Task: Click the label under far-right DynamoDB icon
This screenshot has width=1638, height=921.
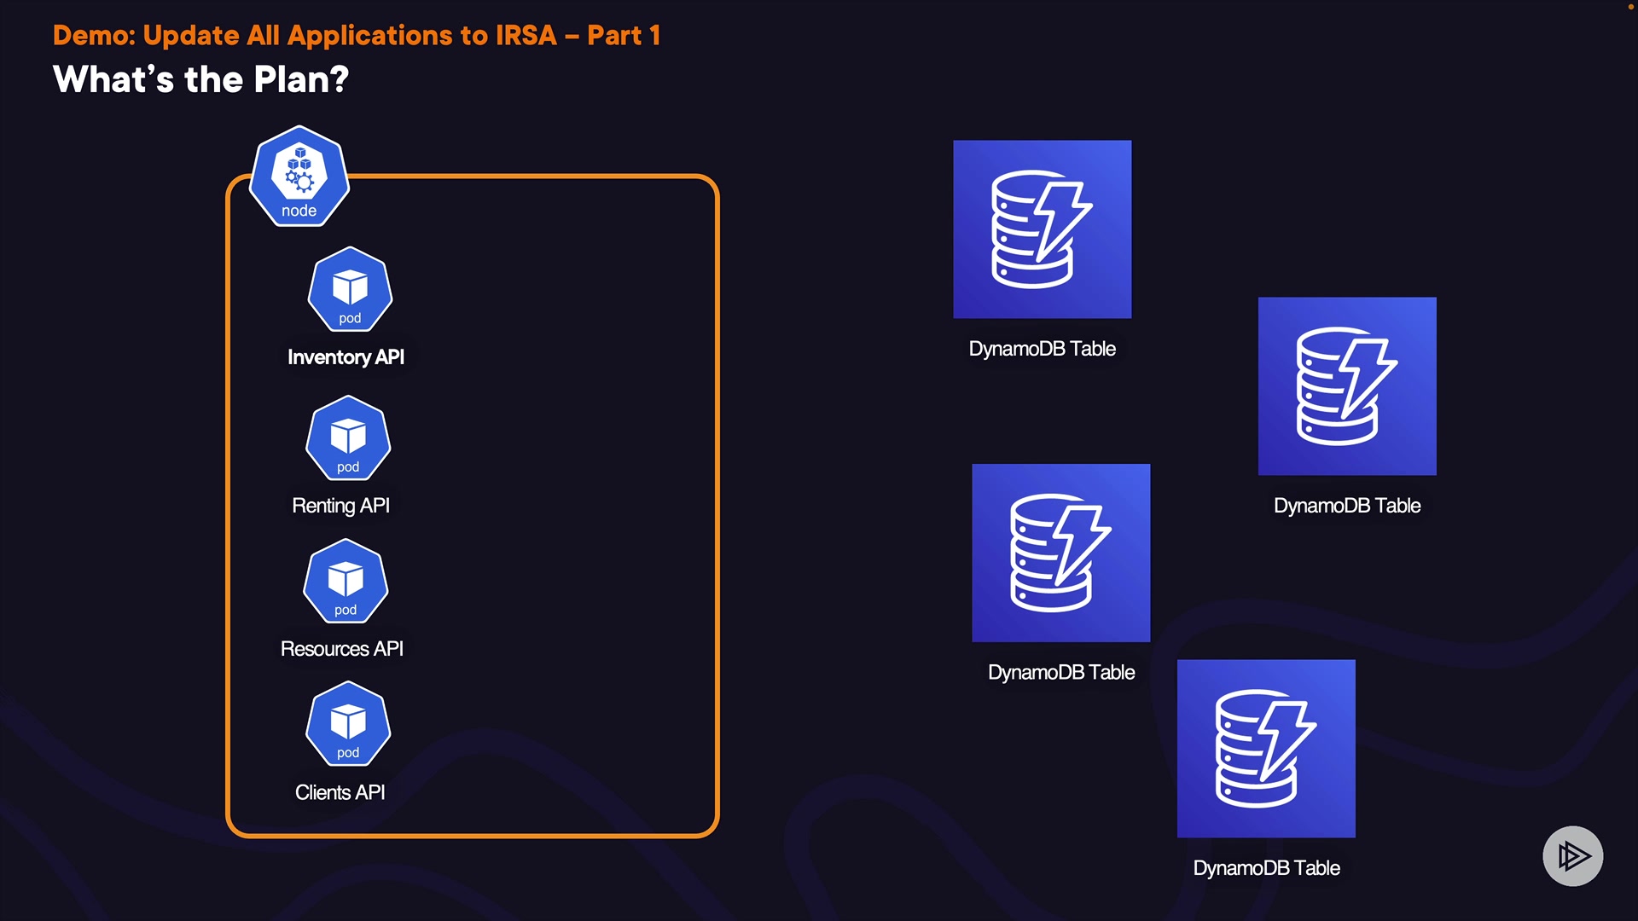Action: coord(1346,506)
